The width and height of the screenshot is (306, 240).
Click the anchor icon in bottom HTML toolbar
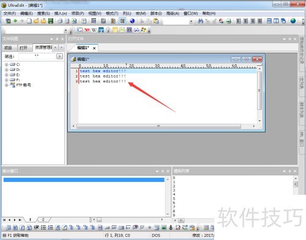point(171,227)
